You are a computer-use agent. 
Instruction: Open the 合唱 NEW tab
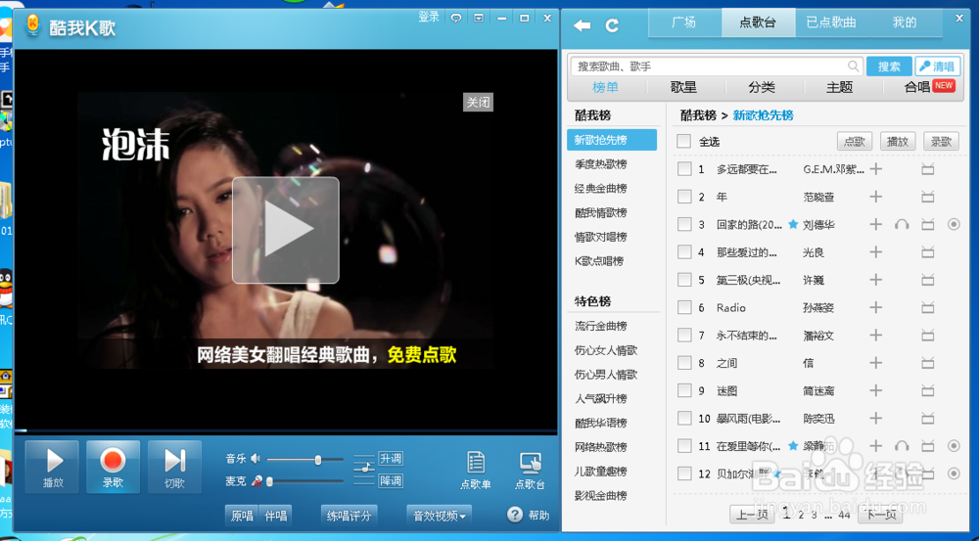tap(929, 87)
